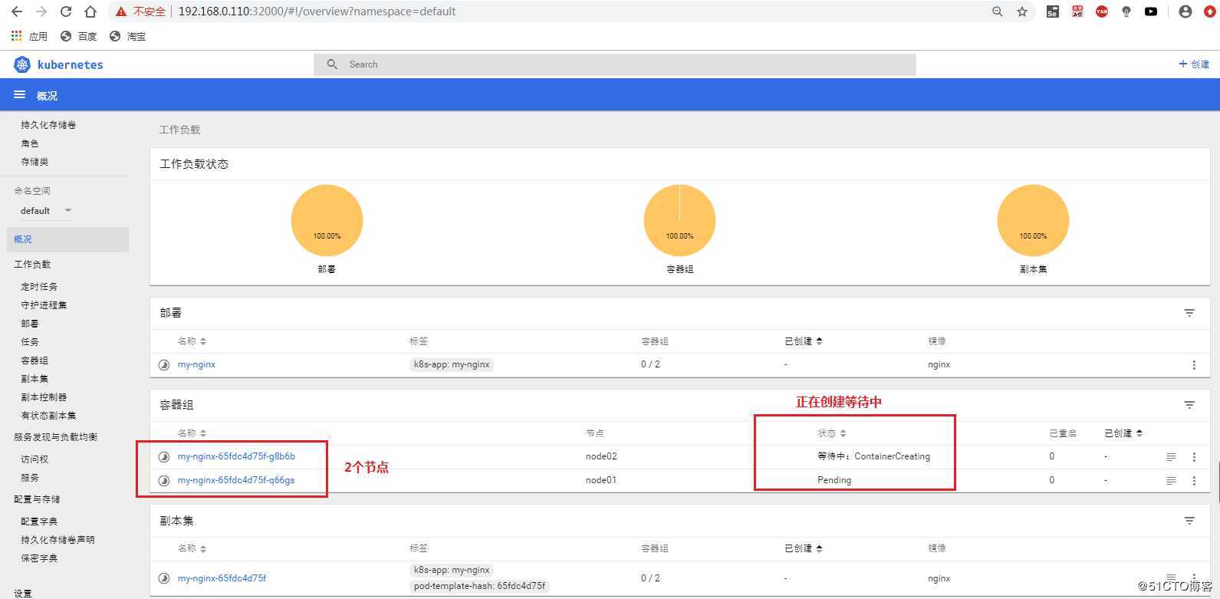Click the 部署 status pie chart
The height and width of the screenshot is (599, 1220).
(x=327, y=220)
